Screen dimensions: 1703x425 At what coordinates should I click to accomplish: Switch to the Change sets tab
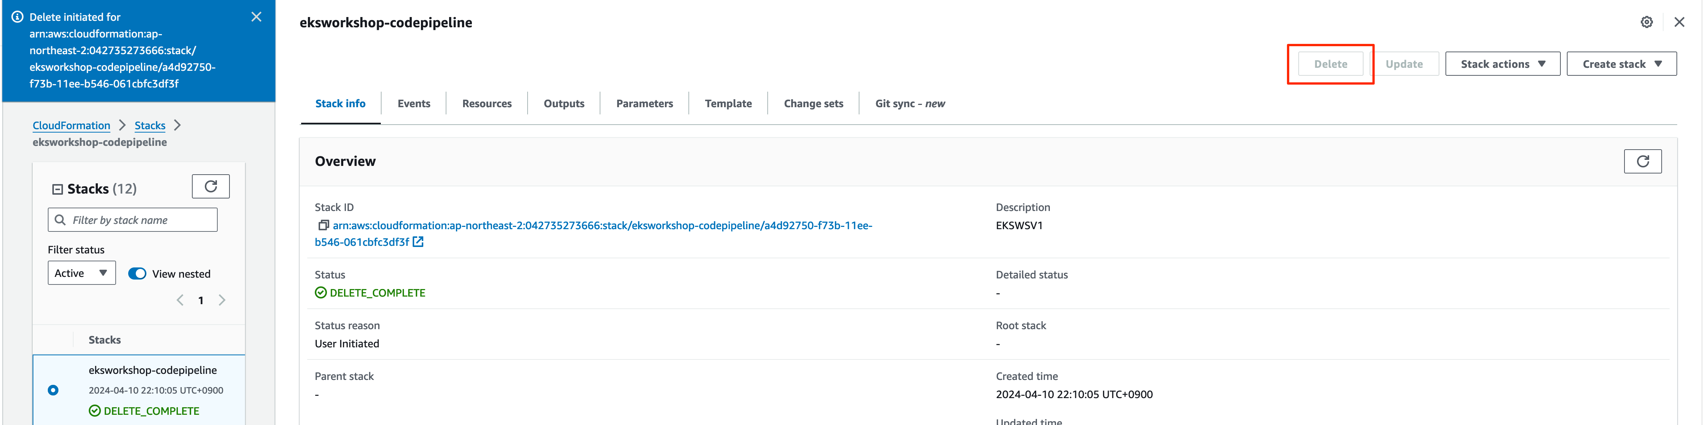pos(813,104)
